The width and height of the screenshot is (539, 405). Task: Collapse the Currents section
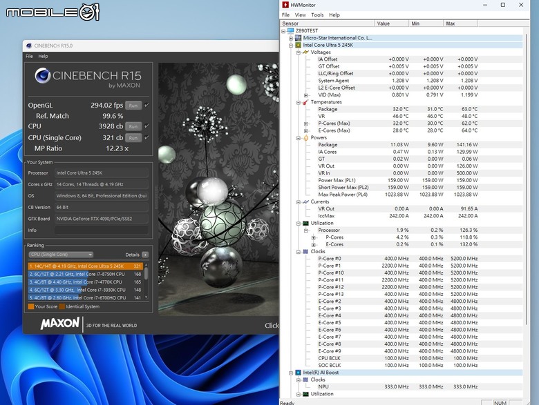point(299,202)
